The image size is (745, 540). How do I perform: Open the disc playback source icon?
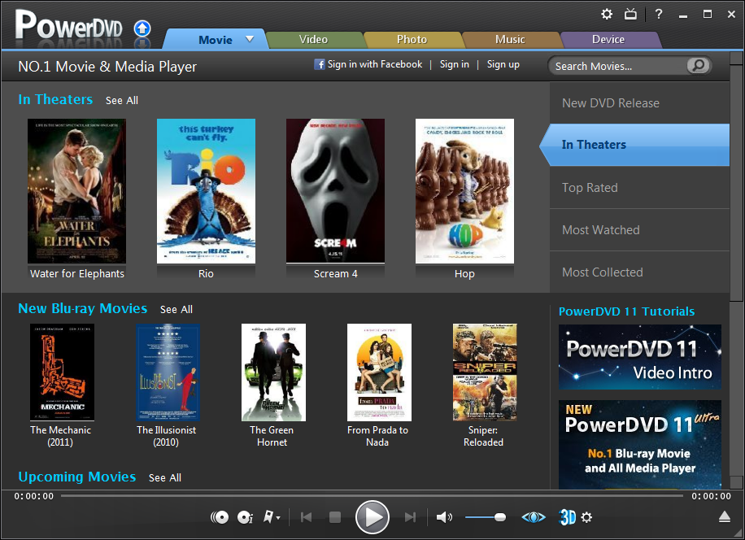[220, 517]
